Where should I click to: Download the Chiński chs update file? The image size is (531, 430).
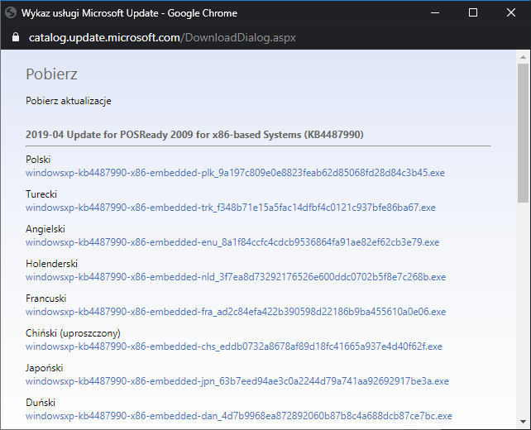[234, 346]
